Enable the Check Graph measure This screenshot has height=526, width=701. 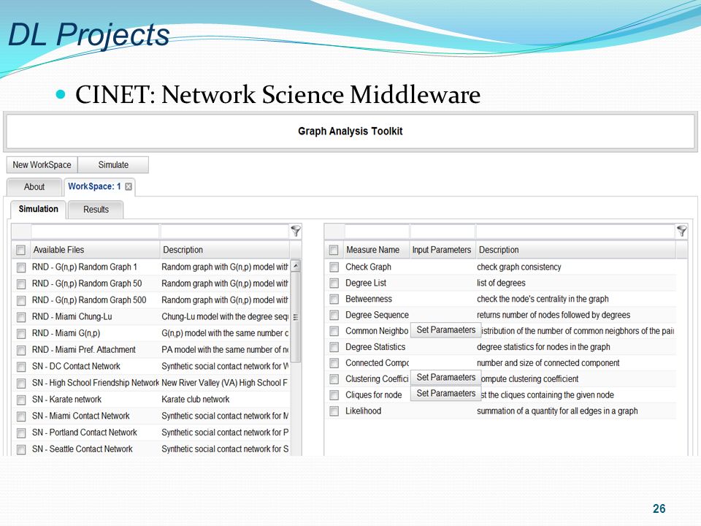click(x=334, y=267)
